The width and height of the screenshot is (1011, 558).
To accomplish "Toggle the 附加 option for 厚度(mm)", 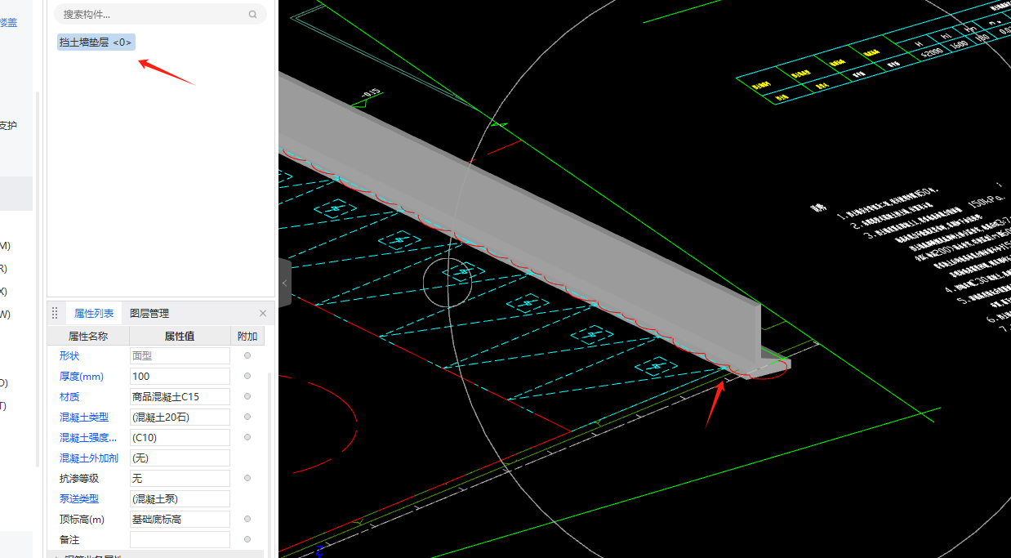I will (x=247, y=376).
